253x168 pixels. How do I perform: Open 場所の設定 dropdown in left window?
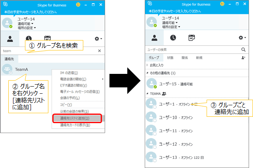tap(27, 28)
